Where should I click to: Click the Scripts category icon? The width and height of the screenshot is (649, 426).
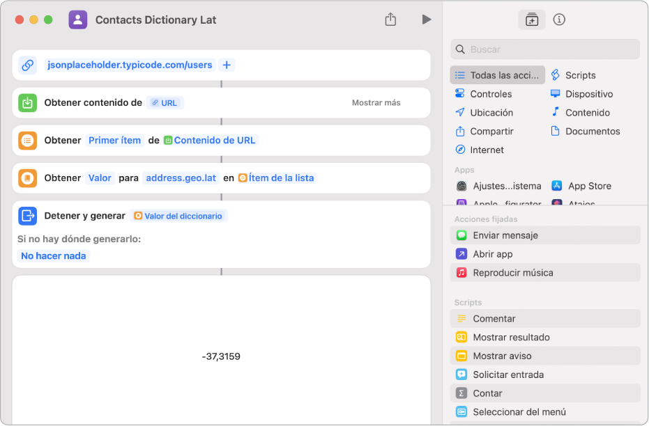coord(556,75)
